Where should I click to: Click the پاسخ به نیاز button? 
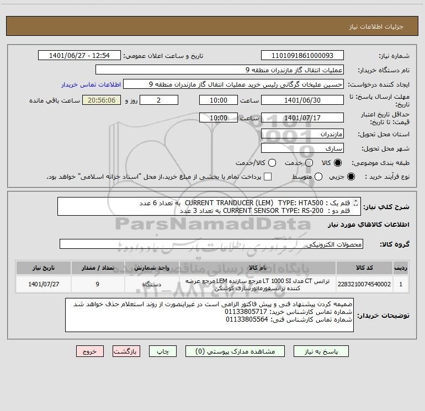(321, 351)
